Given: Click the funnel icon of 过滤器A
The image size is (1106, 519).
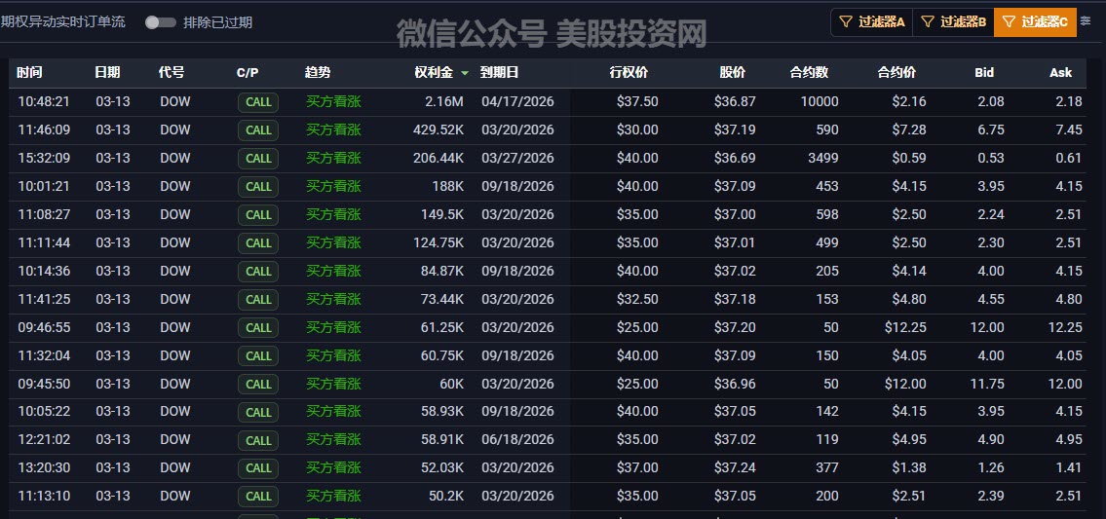Looking at the screenshot, I should [846, 21].
